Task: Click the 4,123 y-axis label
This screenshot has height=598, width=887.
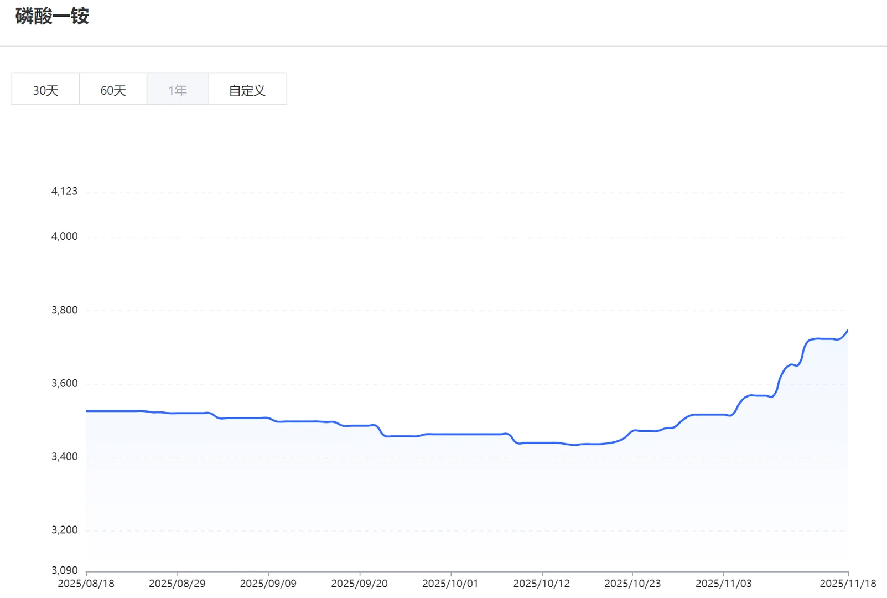Action: click(x=64, y=192)
